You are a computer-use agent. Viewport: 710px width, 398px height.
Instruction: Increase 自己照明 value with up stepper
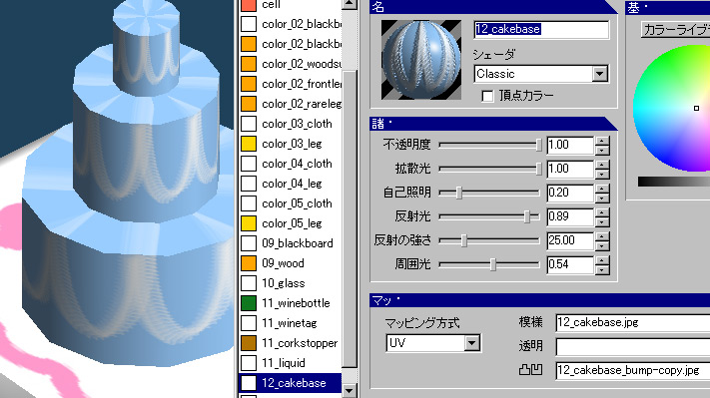(602, 189)
